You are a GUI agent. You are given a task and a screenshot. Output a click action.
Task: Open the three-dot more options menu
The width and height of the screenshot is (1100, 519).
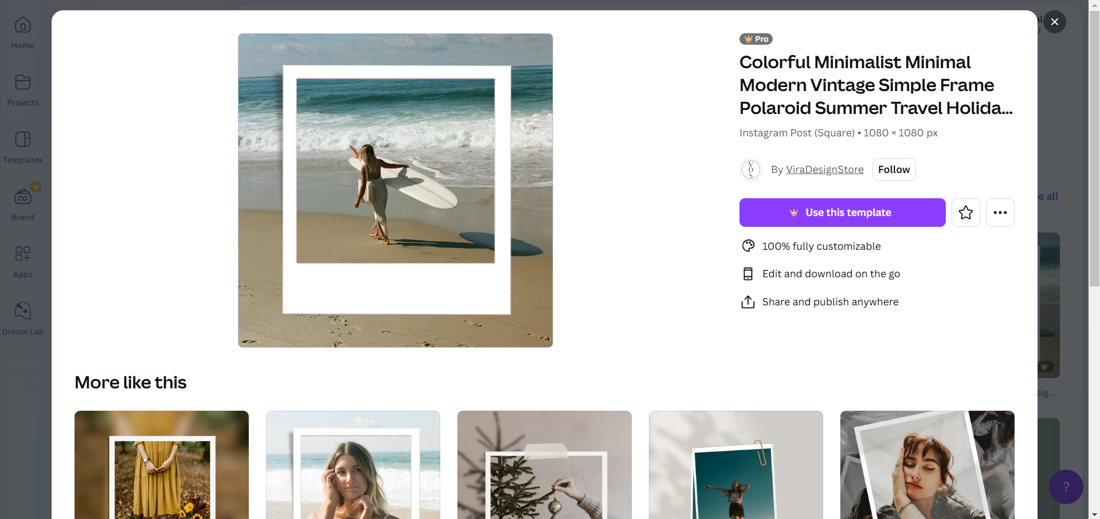(1000, 213)
